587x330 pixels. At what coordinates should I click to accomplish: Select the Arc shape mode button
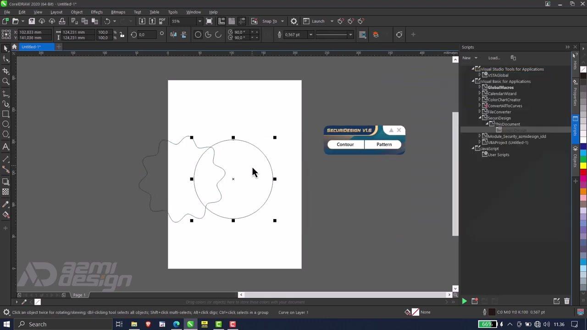(218, 34)
